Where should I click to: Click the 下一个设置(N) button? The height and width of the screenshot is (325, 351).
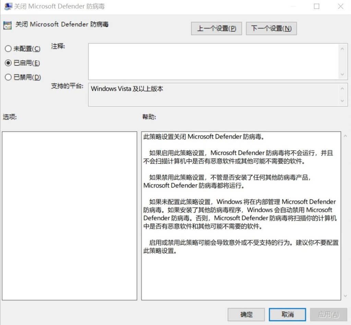(x=271, y=28)
